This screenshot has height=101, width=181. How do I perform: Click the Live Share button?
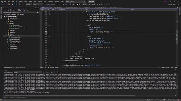click(172, 4)
